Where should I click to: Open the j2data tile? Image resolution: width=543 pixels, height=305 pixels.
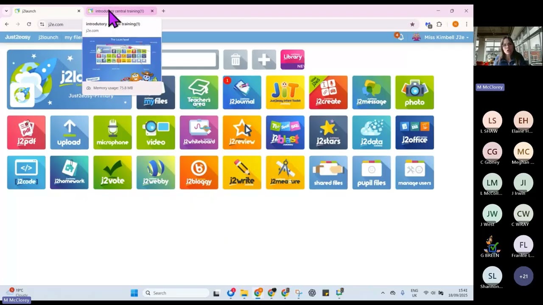pos(371,133)
